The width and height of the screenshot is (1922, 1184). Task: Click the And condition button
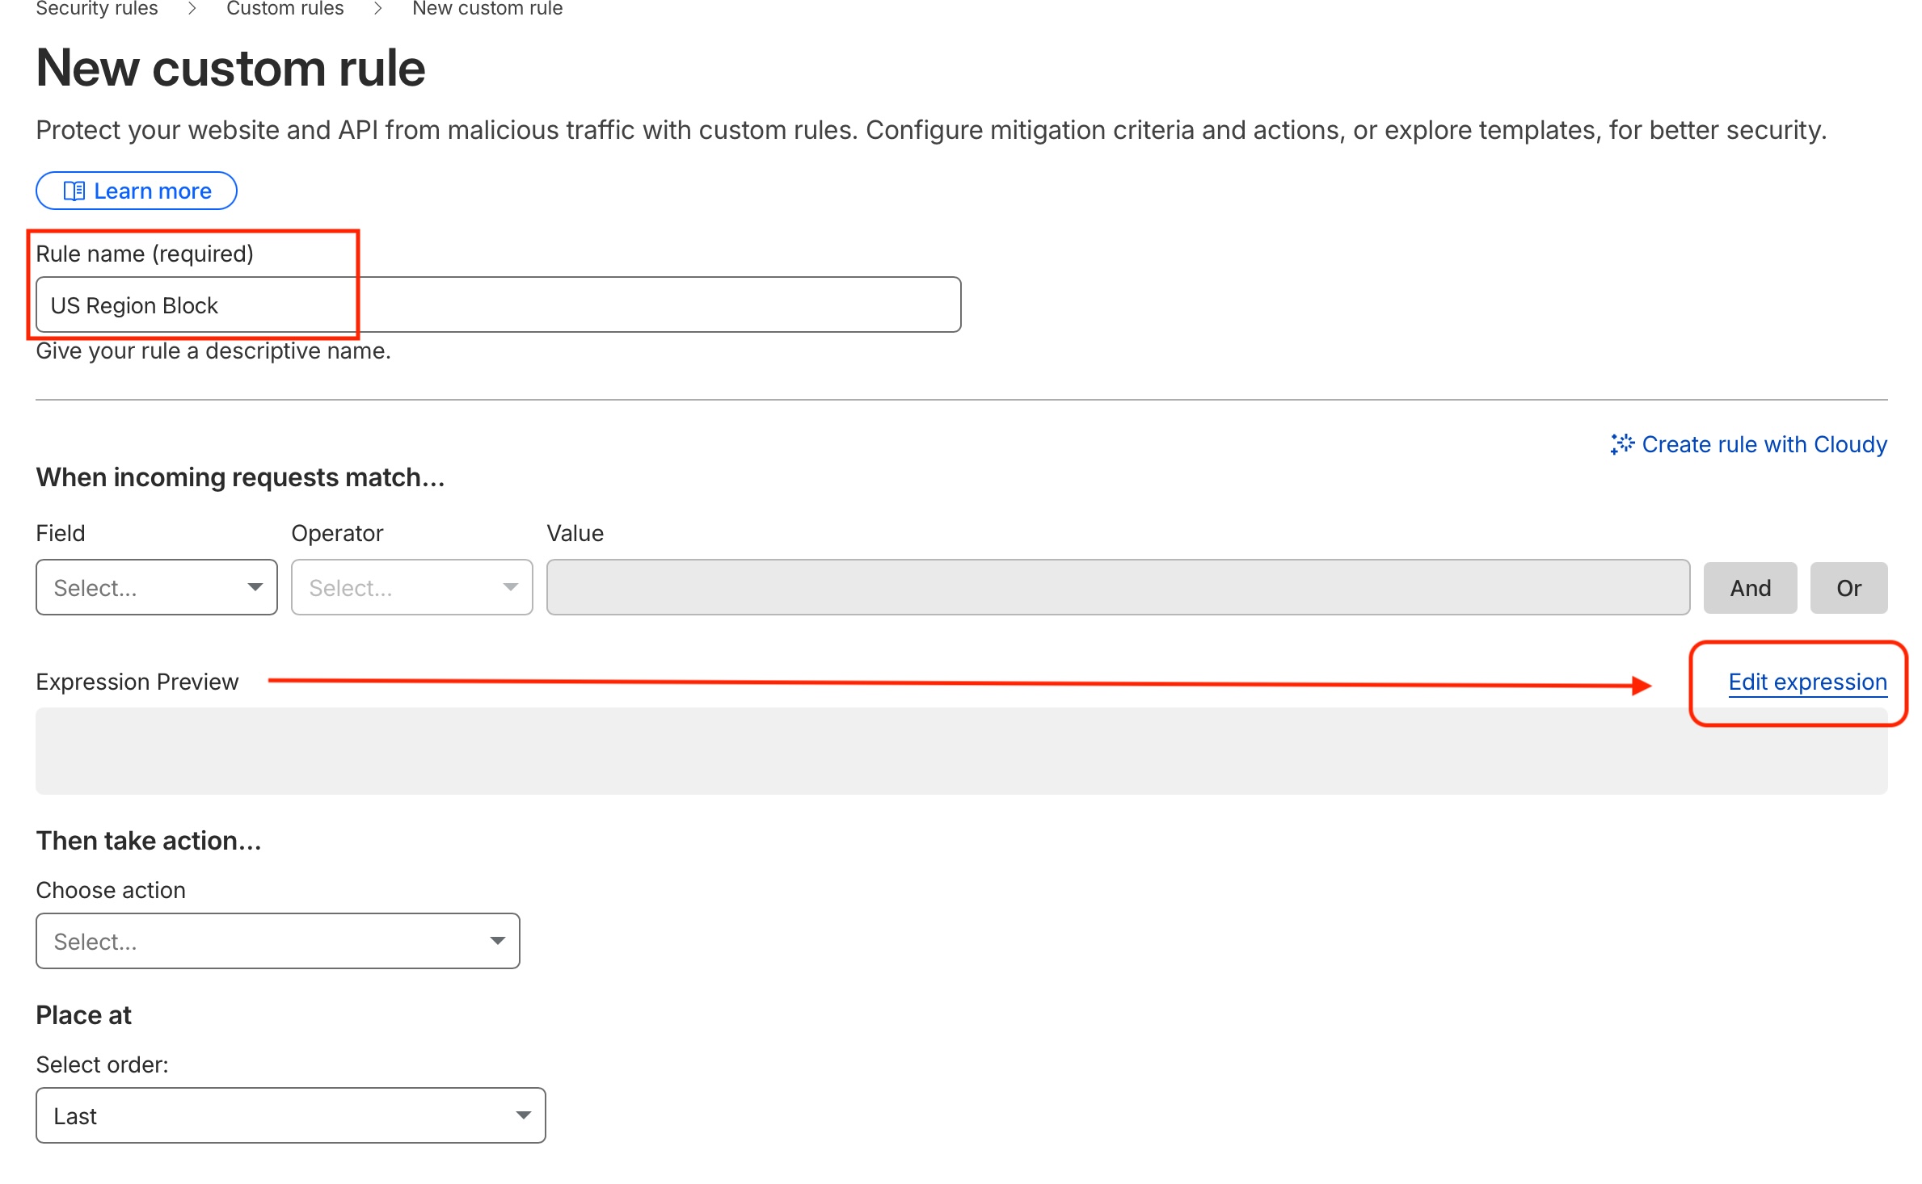1750,587
